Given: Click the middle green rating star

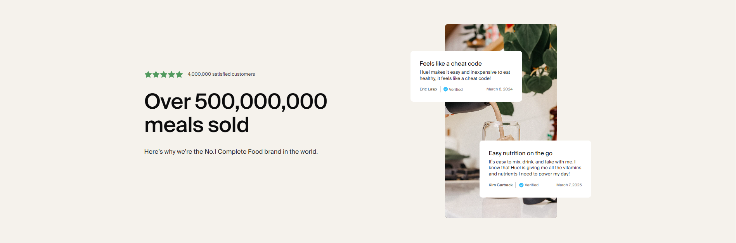Looking at the screenshot, I should [164, 75].
